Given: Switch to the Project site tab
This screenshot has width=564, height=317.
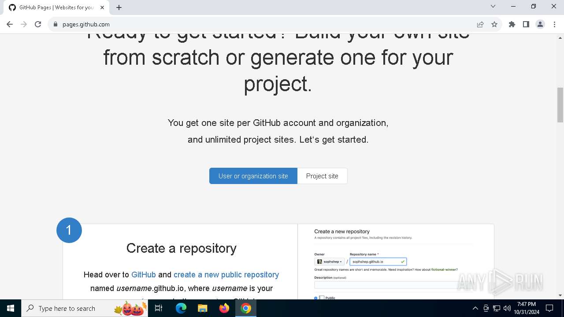Looking at the screenshot, I should coord(322,176).
